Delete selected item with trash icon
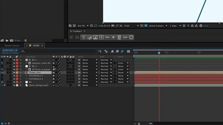 pyautogui.click(x=25, y=41)
